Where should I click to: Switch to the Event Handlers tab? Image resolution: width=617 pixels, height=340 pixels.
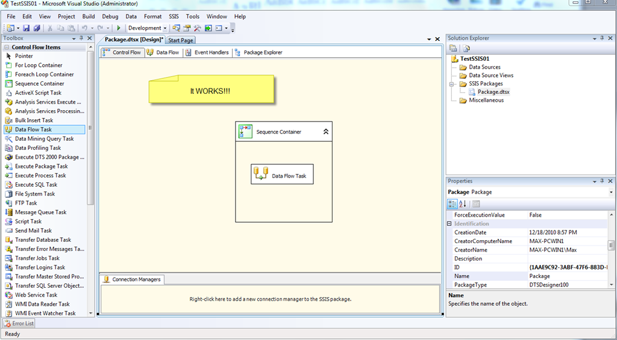(x=207, y=52)
